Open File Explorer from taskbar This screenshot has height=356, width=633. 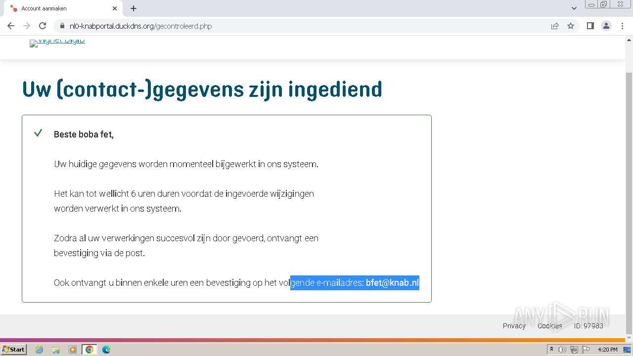[x=56, y=350]
